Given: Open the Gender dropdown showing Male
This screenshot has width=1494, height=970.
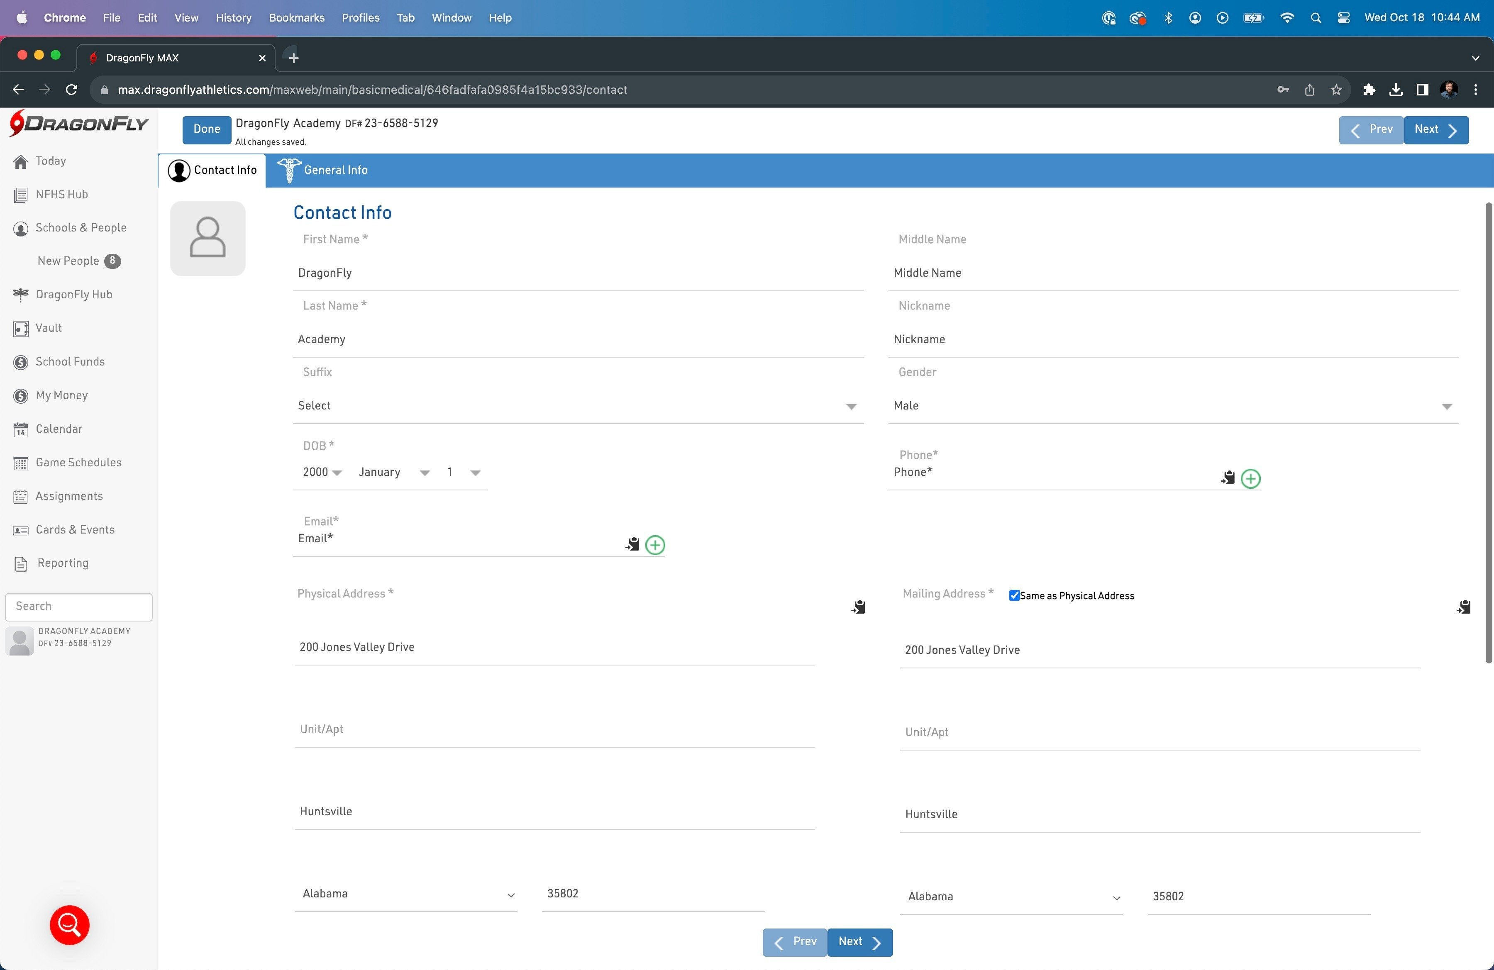Looking at the screenshot, I should click(1172, 406).
